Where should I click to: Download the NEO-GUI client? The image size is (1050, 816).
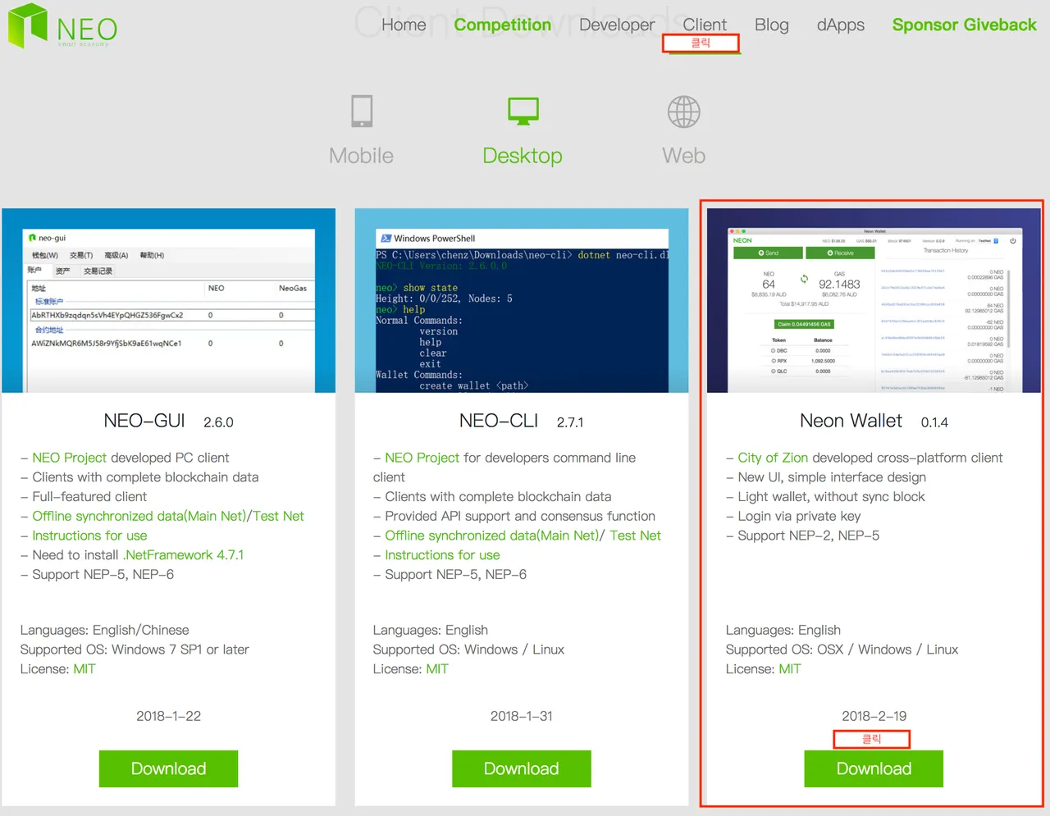(169, 768)
